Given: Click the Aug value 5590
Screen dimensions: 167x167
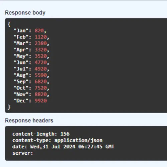Looking at the screenshot, I should (x=41, y=75).
